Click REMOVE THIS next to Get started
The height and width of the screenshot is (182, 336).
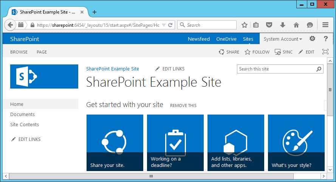(183, 106)
